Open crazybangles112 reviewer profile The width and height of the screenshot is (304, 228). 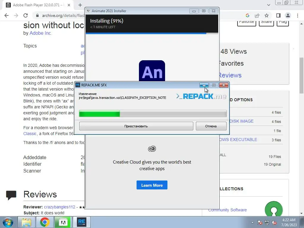(x=59, y=207)
